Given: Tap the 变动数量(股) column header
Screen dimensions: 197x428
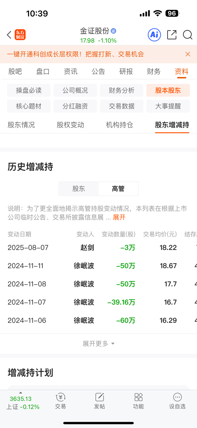Looking at the screenshot, I should tap(119, 234).
